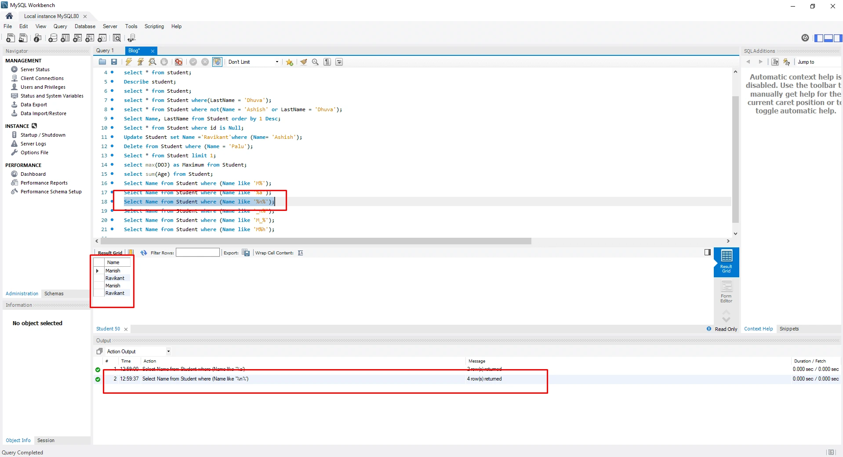
Task: Execute the SQL script with the lightning bolt
Action: (128, 62)
